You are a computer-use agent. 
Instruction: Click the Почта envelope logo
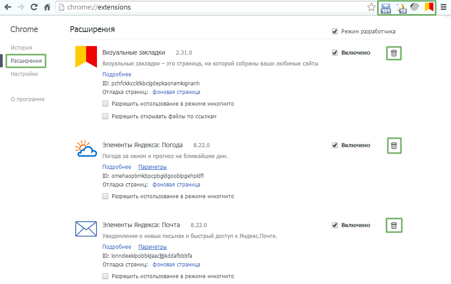coord(86,229)
